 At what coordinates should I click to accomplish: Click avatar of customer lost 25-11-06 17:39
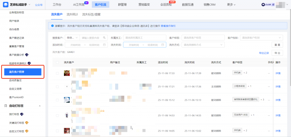[66, 73]
